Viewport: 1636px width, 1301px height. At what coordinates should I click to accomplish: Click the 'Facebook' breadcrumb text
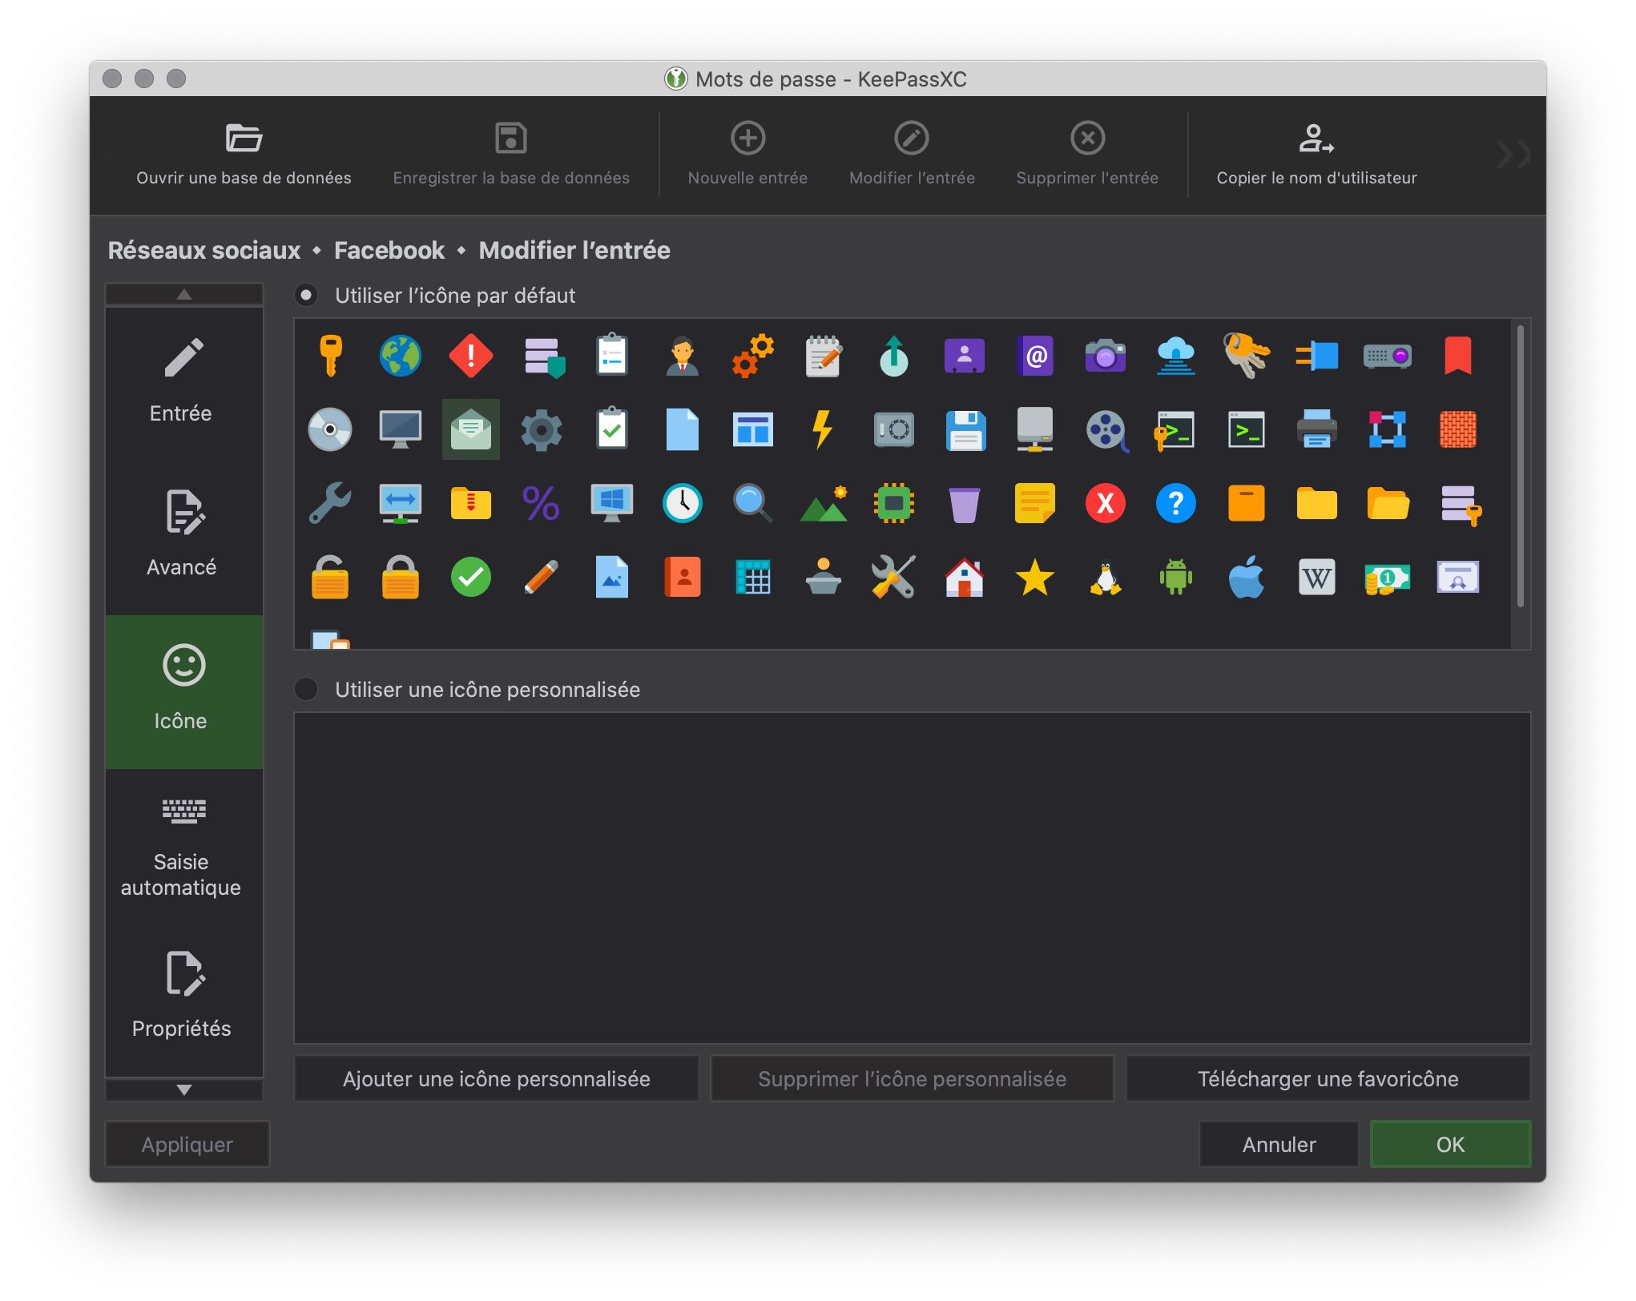coord(389,250)
